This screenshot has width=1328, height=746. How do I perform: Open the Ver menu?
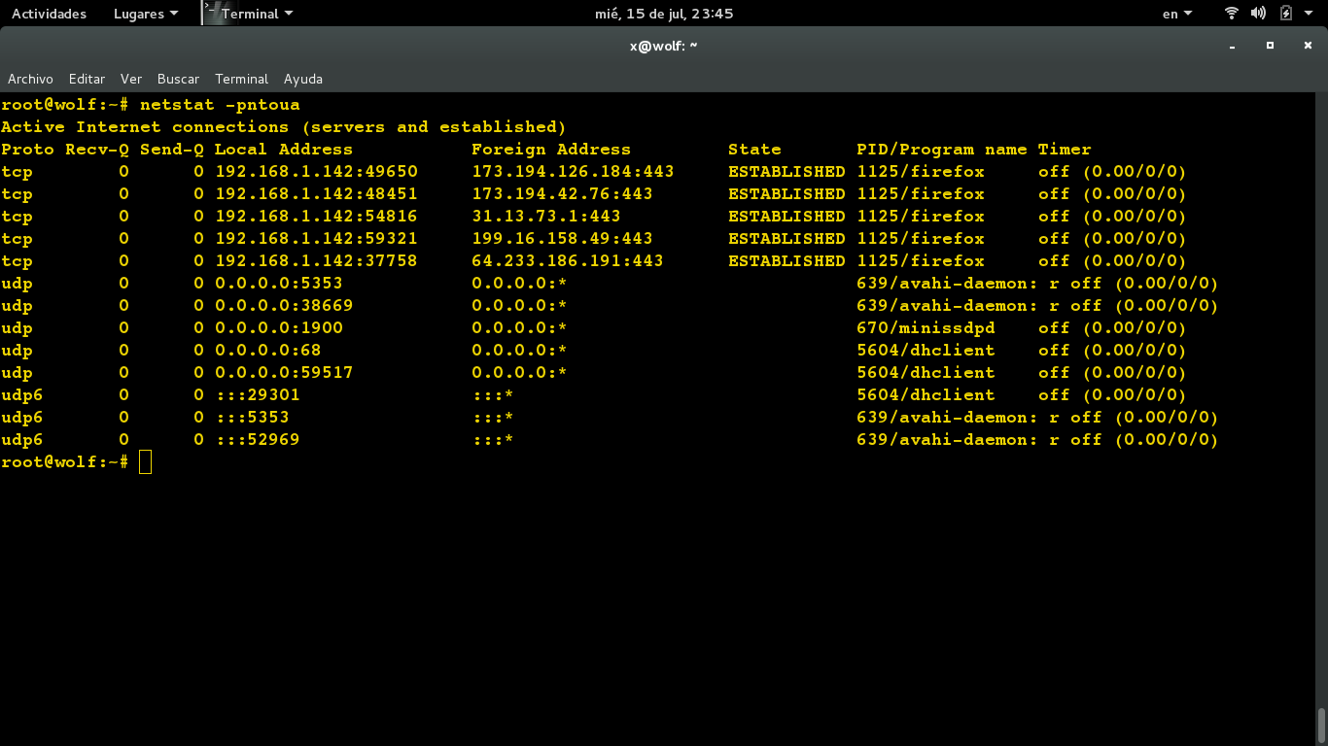coord(131,79)
